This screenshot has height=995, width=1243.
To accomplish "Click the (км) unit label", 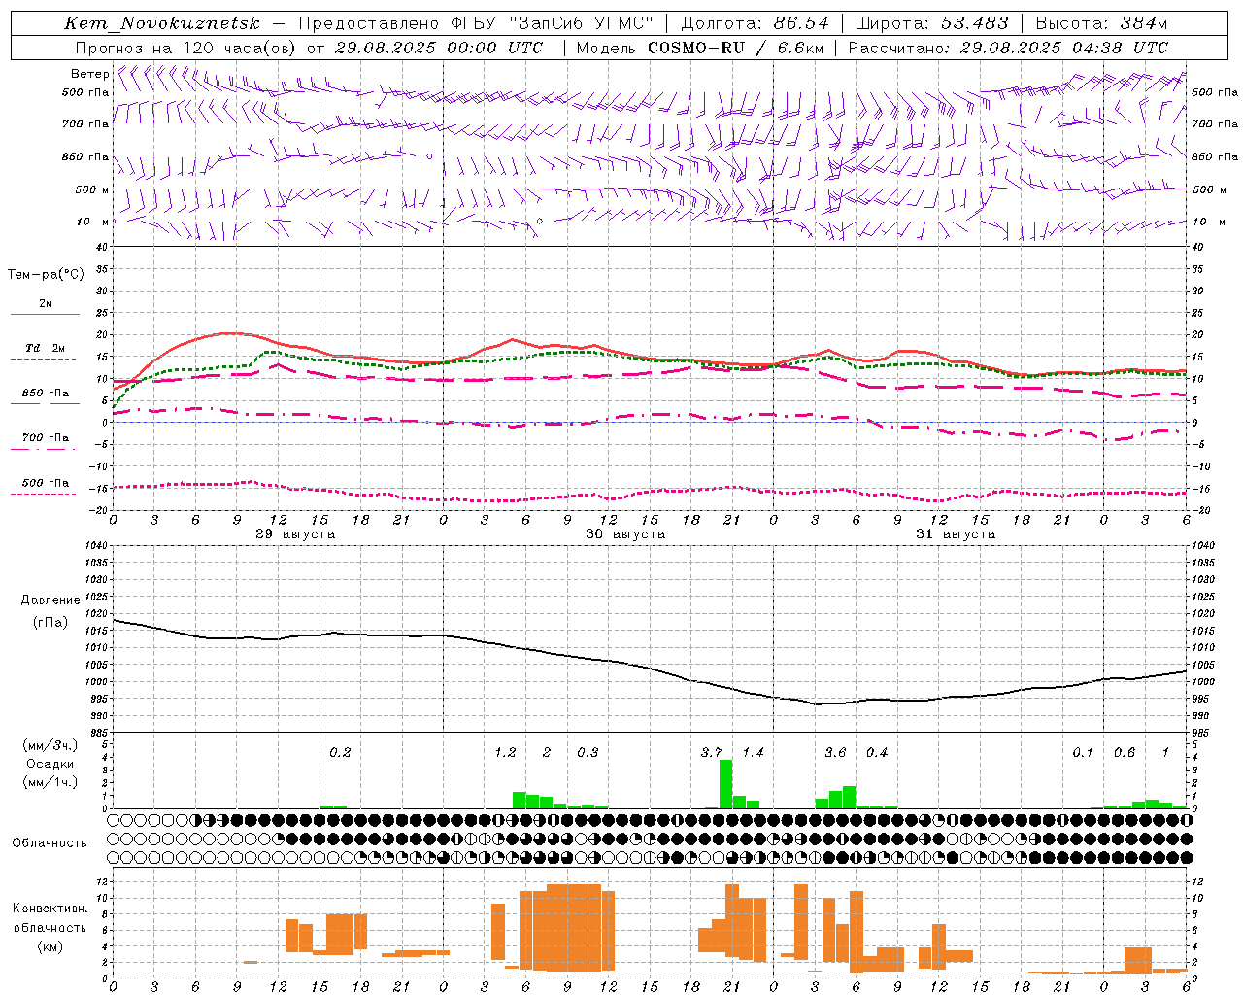I will tap(50, 946).
